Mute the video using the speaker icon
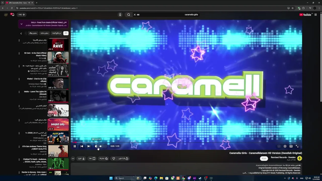322x181 pixels. coord(96,146)
